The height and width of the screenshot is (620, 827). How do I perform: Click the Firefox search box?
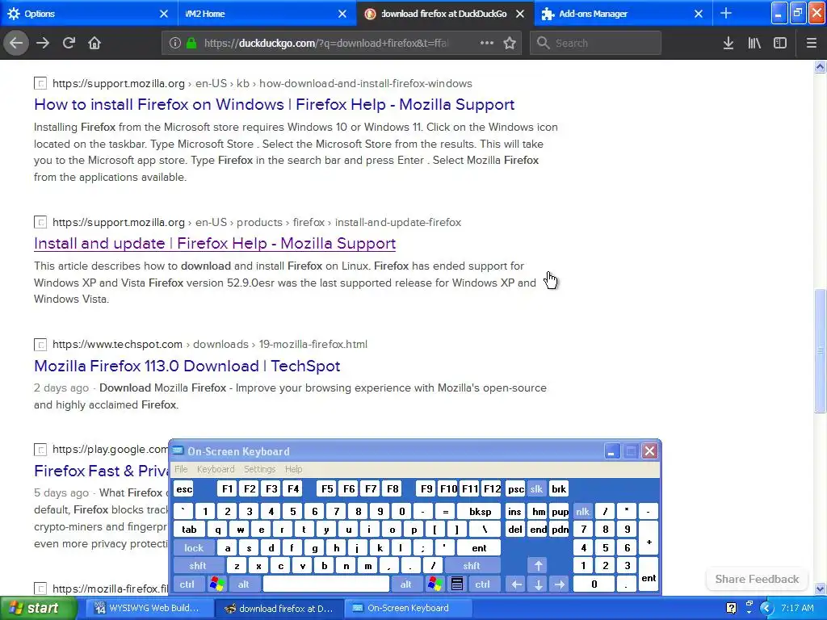tap(595, 43)
